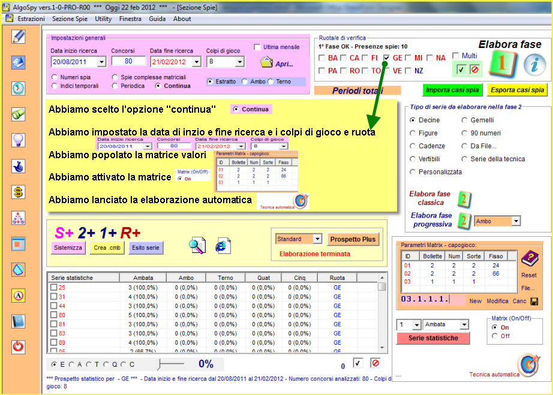Open the Estrazioni menu
This screenshot has width=553, height=395.
click(31, 19)
